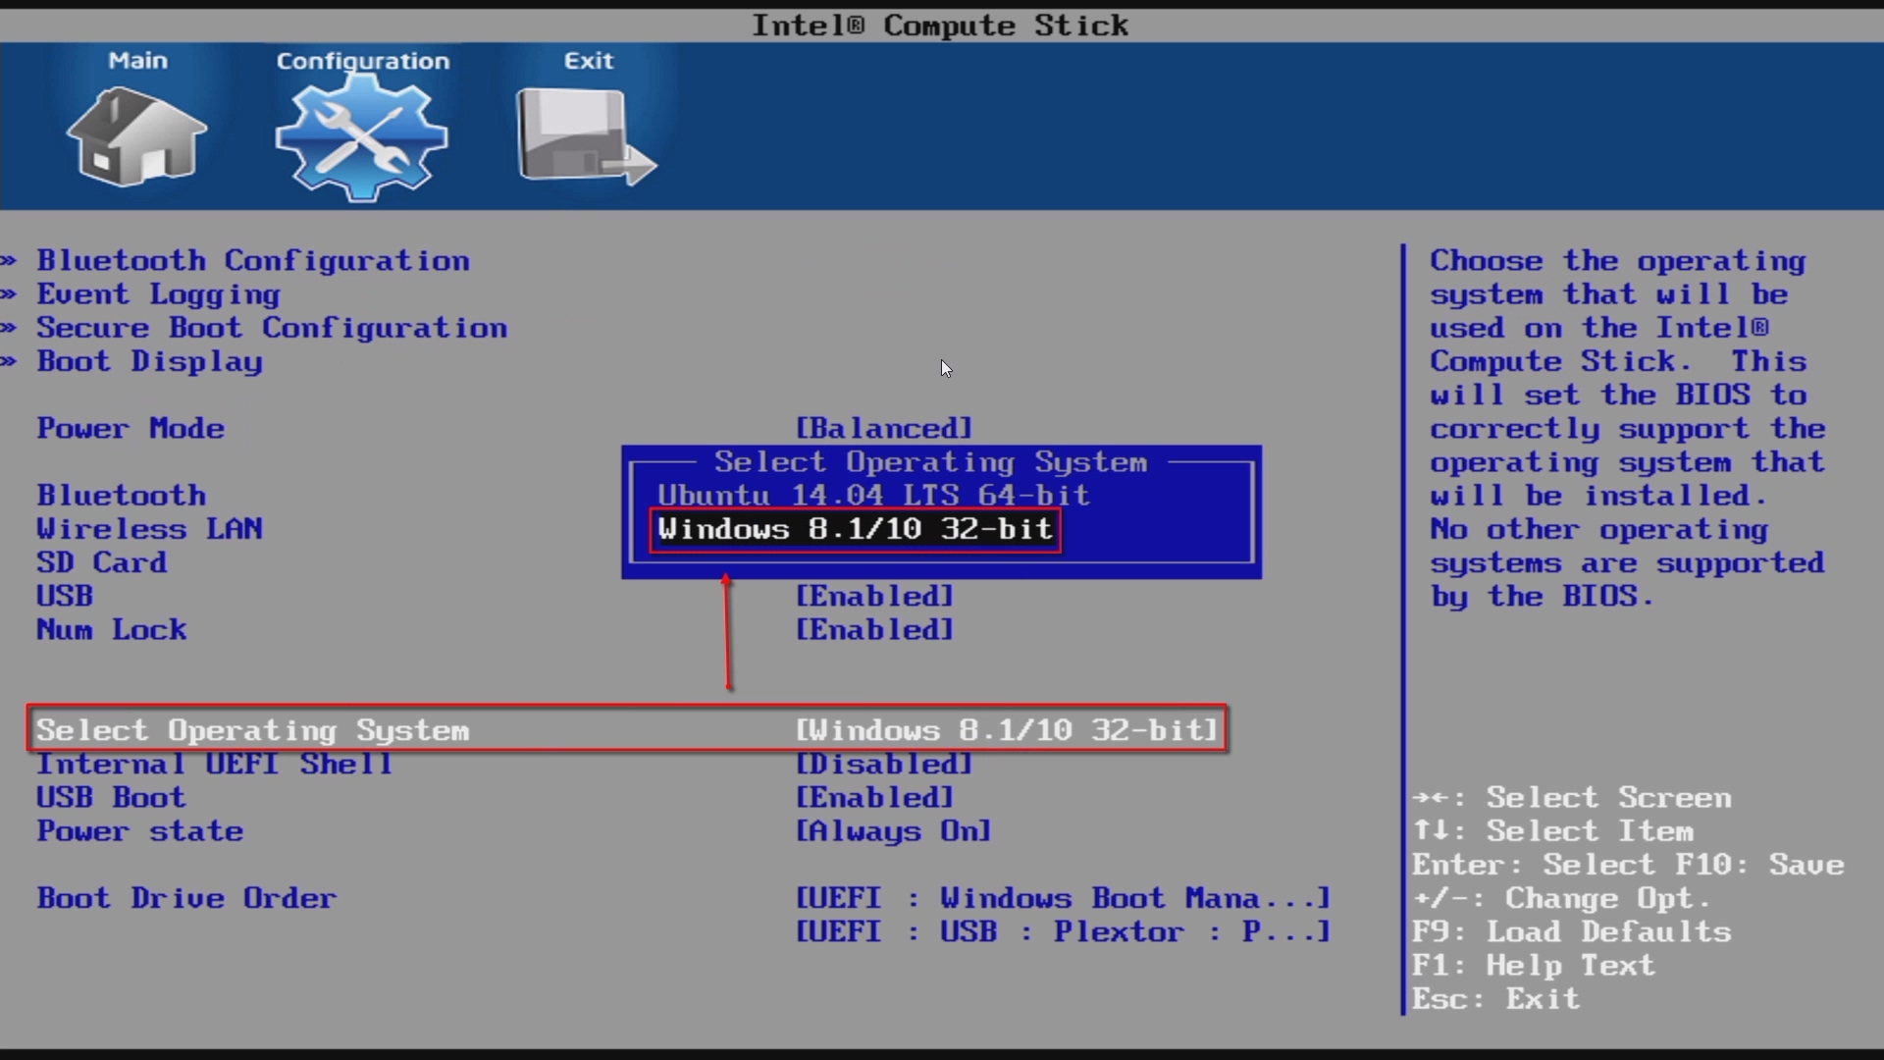The width and height of the screenshot is (1884, 1060).
Task: Open the Configuration gear-and-tools icon
Action: click(361, 137)
